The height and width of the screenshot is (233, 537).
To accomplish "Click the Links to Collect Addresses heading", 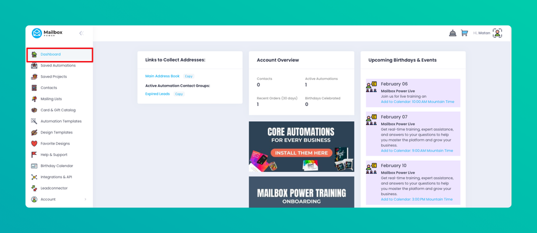I will (175, 60).
